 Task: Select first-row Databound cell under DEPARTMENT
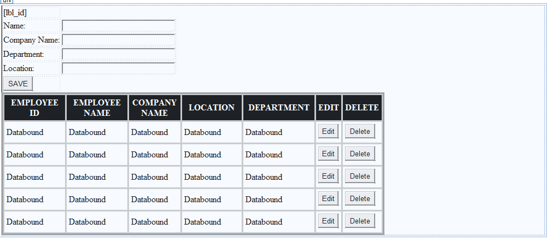(x=279, y=132)
